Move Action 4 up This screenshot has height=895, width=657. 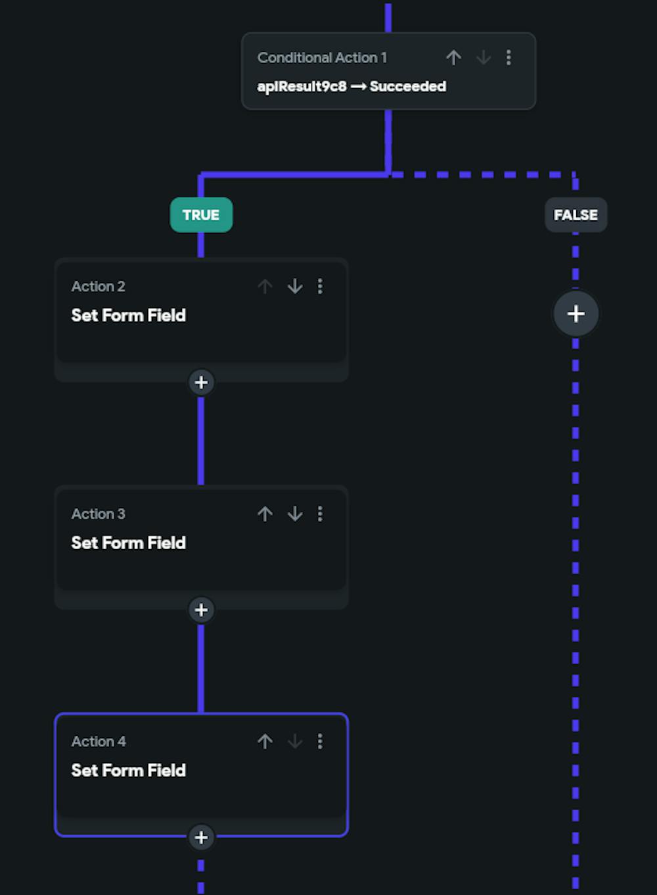[265, 741]
